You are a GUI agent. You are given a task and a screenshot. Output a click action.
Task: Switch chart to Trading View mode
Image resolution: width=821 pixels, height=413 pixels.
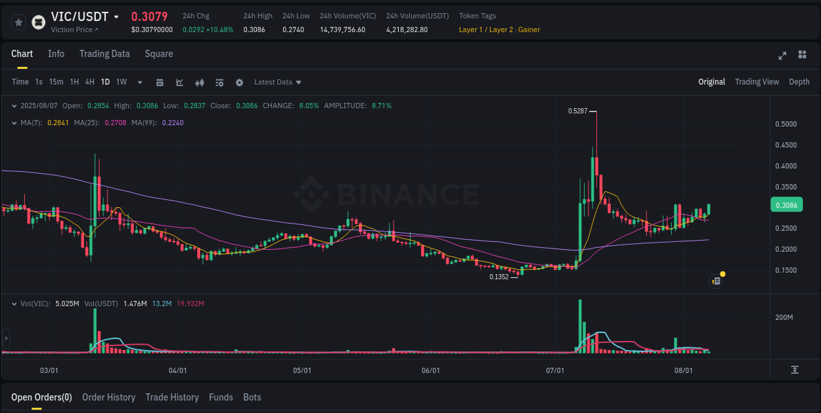(757, 82)
